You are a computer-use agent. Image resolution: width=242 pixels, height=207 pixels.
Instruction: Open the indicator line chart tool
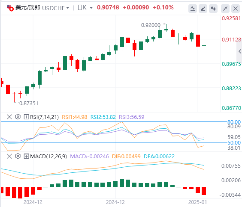193,9
